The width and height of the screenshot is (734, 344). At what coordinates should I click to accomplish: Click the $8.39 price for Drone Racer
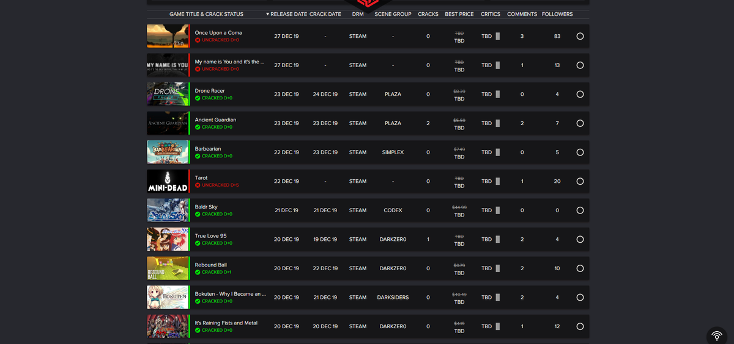tap(459, 91)
